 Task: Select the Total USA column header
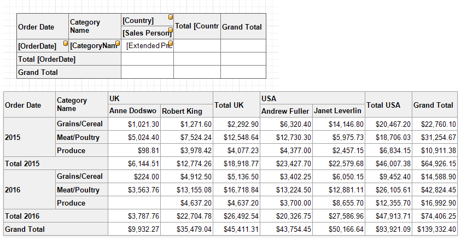[x=388, y=105]
